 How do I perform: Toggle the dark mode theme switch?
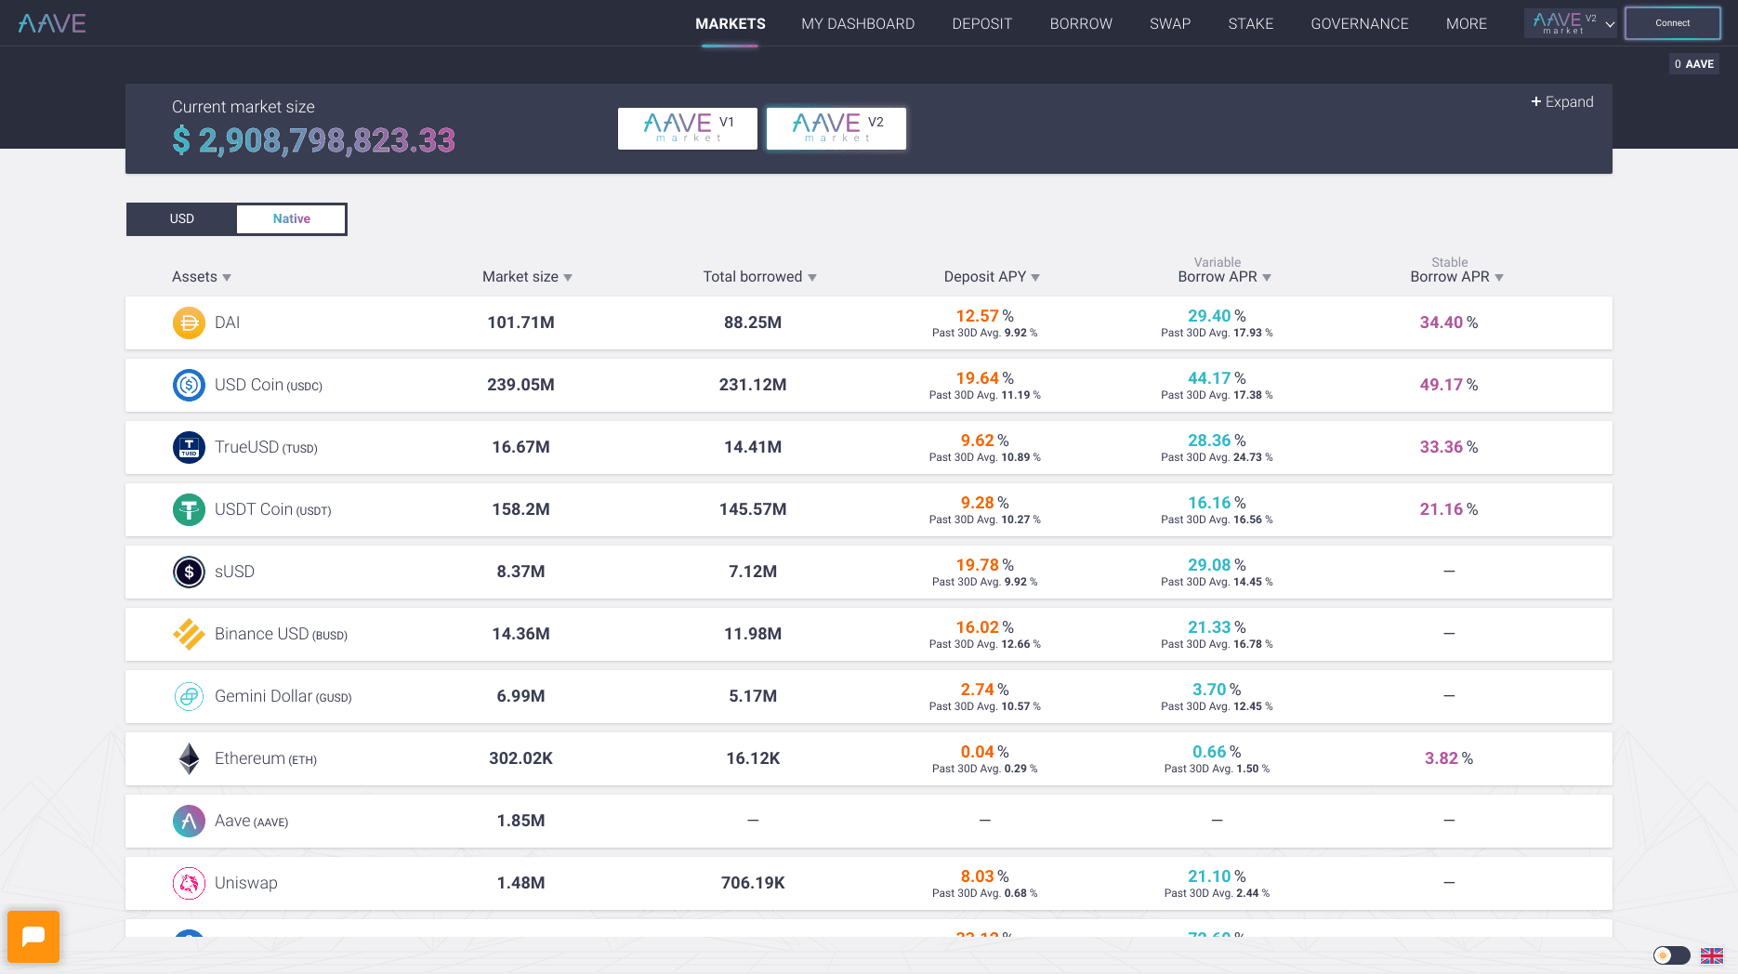1671,955
